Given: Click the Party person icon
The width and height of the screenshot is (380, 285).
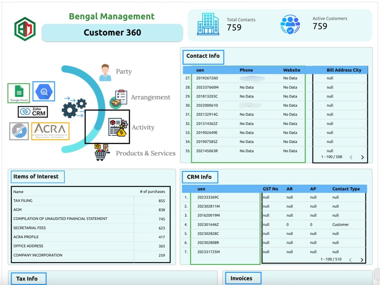Looking at the screenshot, I should (x=105, y=73).
